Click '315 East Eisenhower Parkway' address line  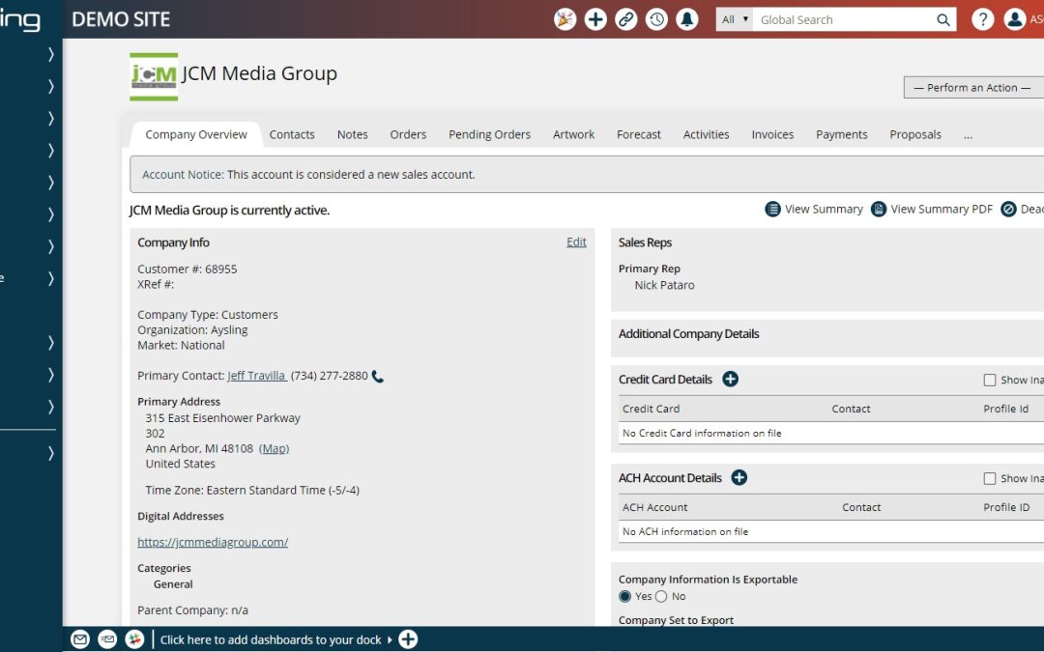222,418
